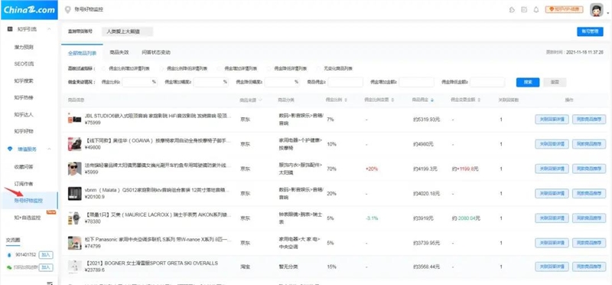Open 知+自选监控 in the sidebar

(28, 218)
